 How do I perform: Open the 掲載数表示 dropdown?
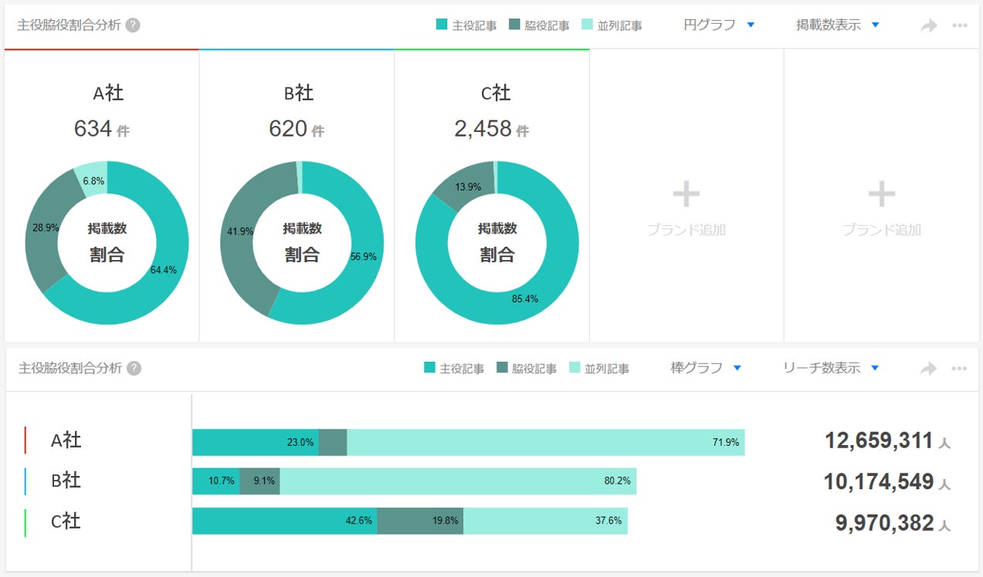838,25
